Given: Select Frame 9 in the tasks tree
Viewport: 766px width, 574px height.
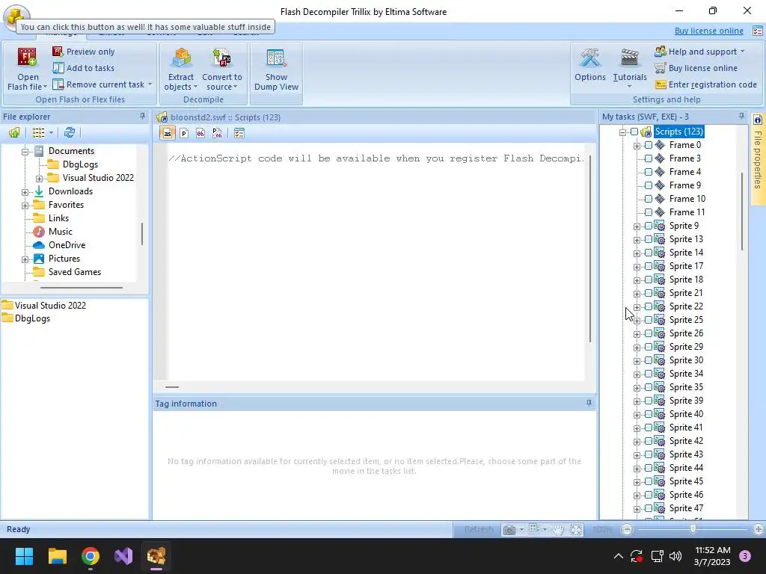Looking at the screenshot, I should pos(685,185).
